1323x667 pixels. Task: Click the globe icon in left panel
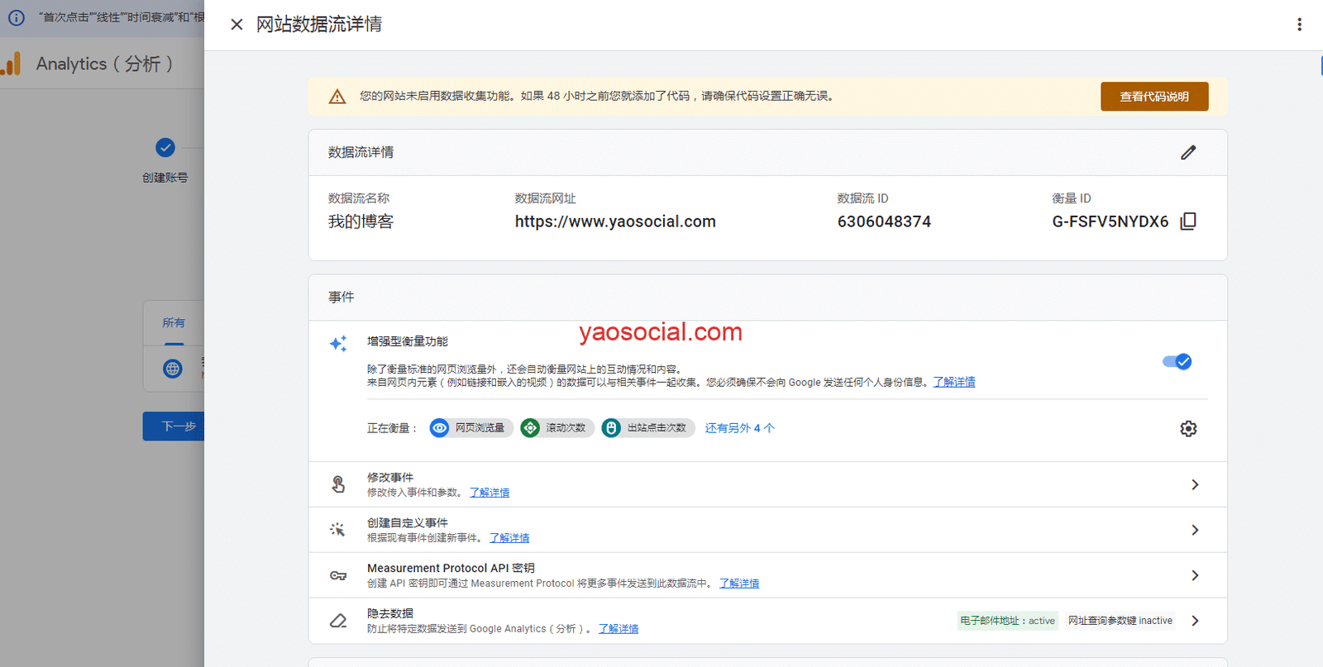(x=173, y=369)
